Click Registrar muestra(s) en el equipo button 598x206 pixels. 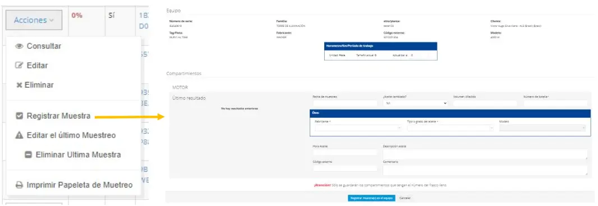coord(371,198)
